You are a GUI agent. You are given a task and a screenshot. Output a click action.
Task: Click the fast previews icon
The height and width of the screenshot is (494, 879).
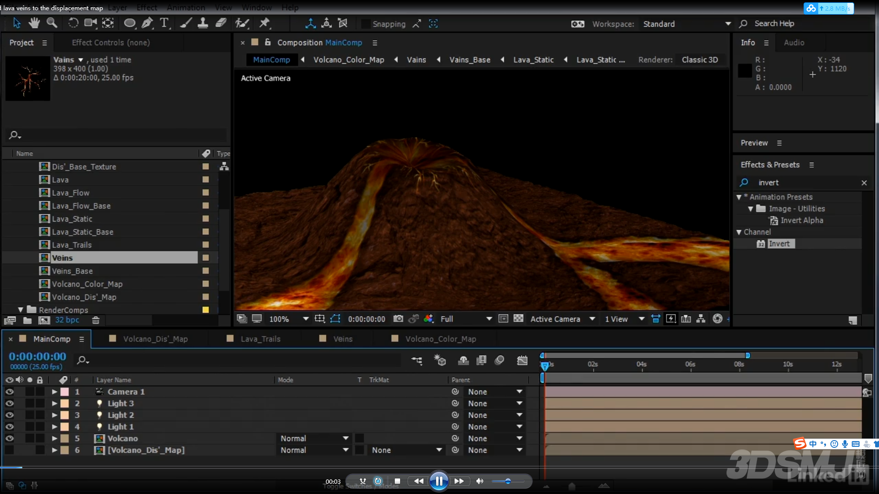click(x=671, y=319)
